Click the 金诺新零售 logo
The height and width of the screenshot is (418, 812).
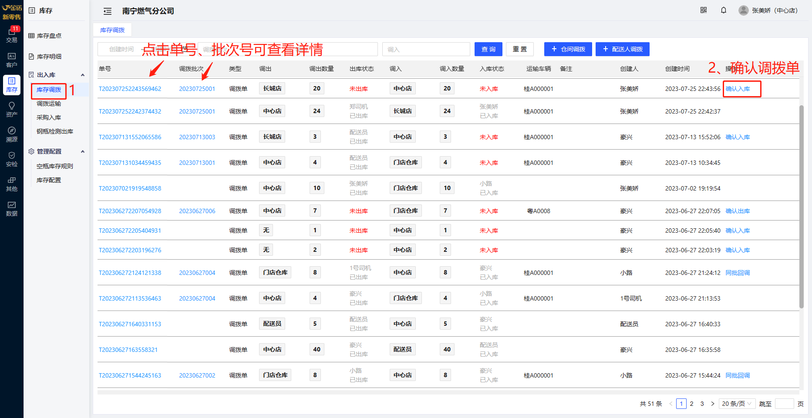click(x=12, y=12)
